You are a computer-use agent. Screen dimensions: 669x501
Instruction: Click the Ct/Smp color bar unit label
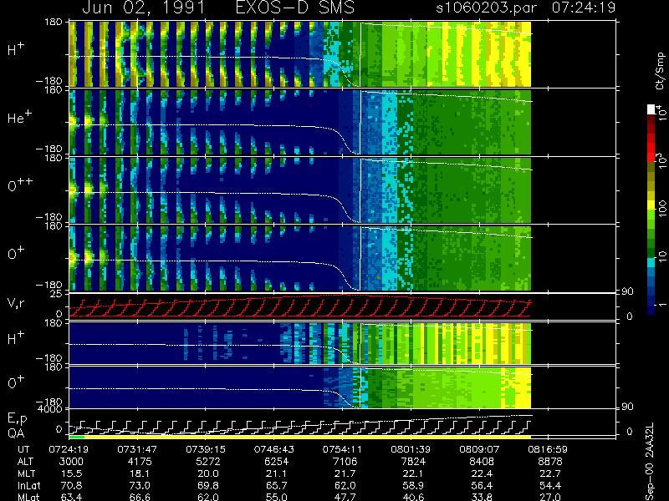(660, 71)
